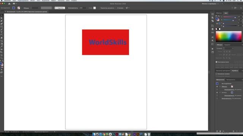The width and height of the screenshot is (243, 136).
Task: Switch to the Прозрачность tab
Action: 231,80
